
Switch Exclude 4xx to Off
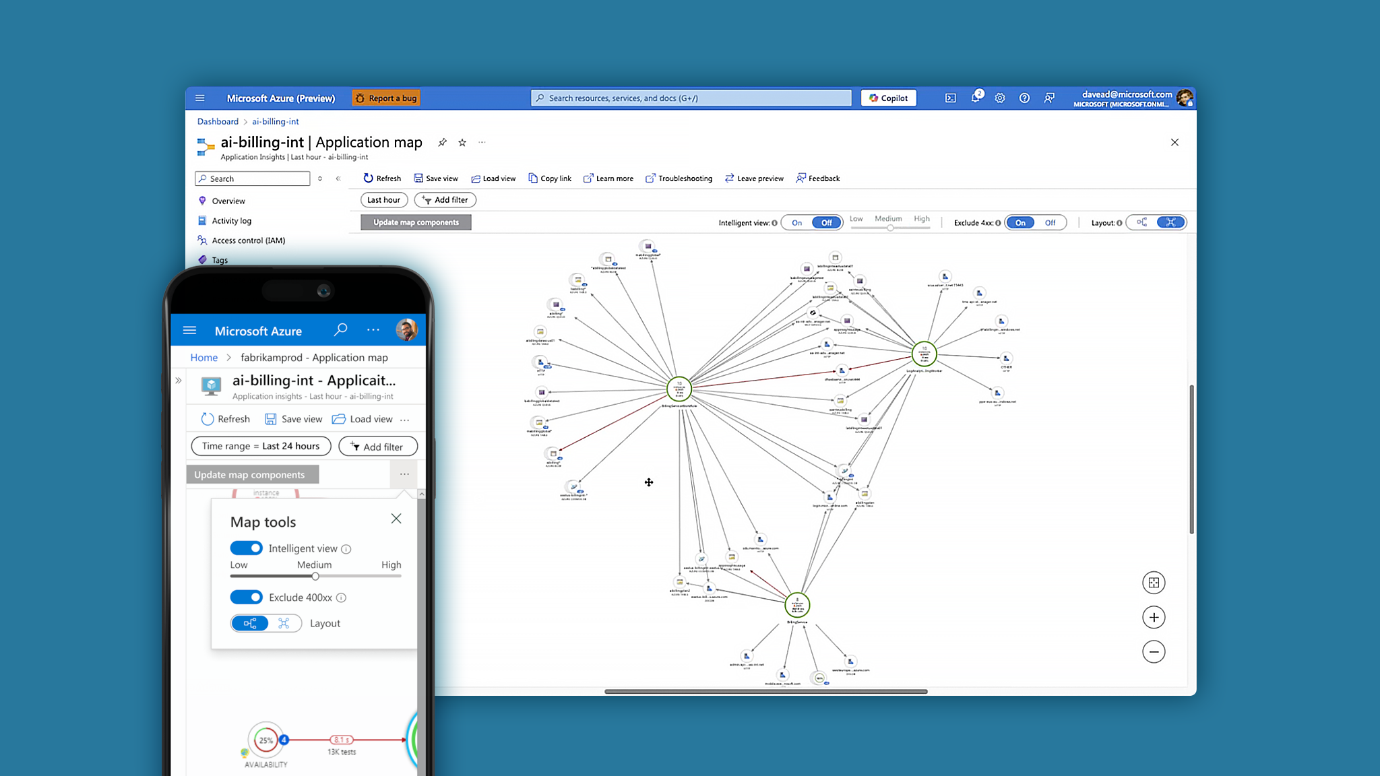tap(1050, 223)
